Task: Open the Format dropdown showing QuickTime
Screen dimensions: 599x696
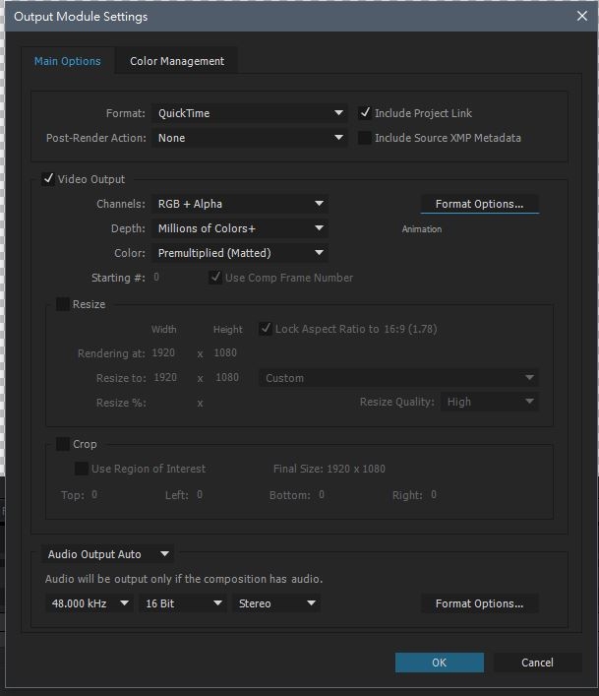Action: pos(251,113)
